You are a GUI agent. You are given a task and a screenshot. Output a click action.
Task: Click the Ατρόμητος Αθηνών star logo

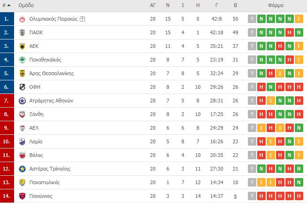(x=23, y=101)
